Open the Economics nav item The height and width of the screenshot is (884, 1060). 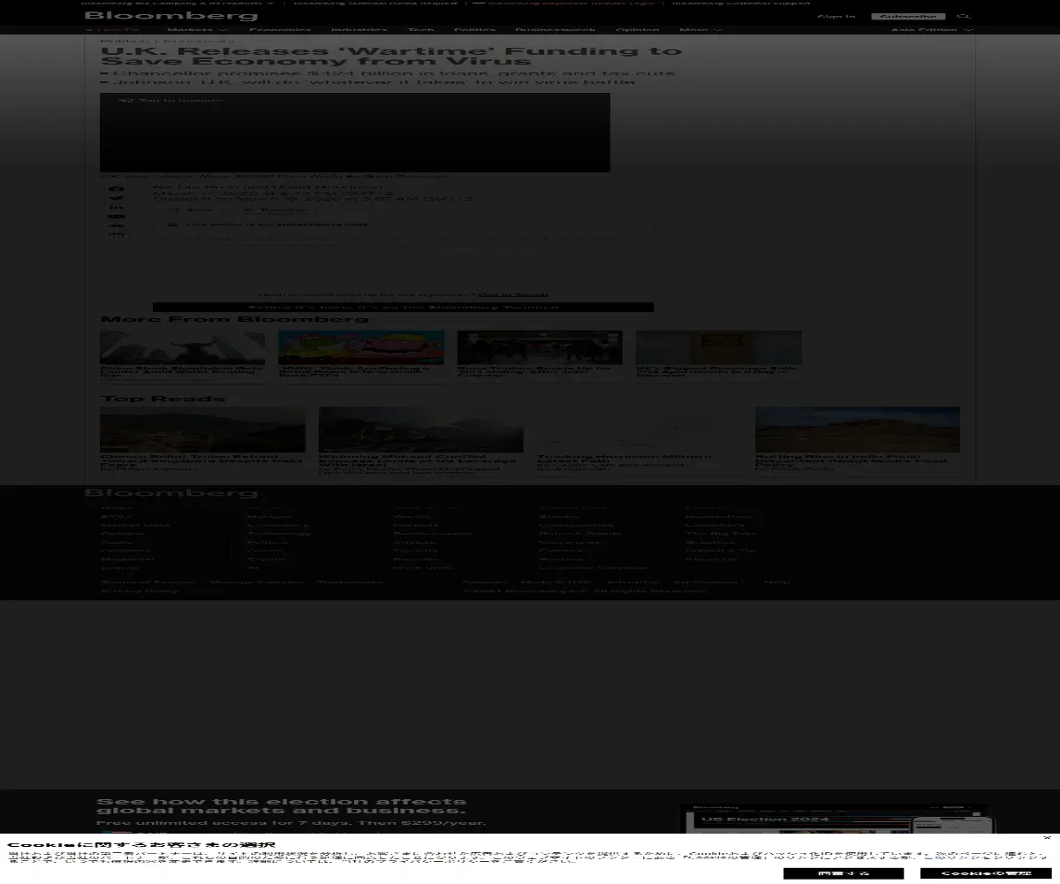[x=280, y=30]
